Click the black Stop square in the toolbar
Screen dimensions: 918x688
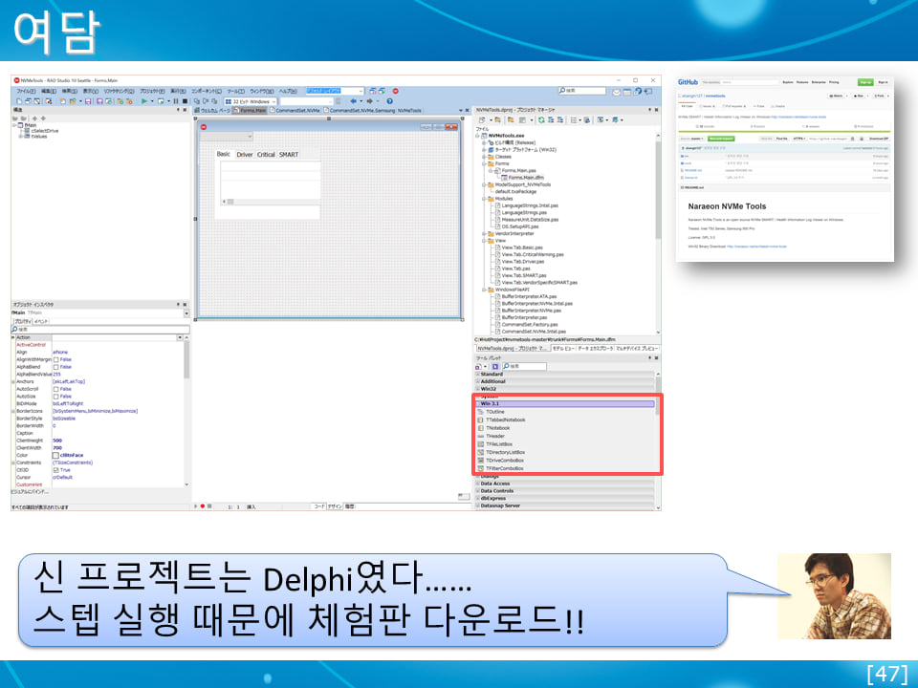tap(185, 101)
